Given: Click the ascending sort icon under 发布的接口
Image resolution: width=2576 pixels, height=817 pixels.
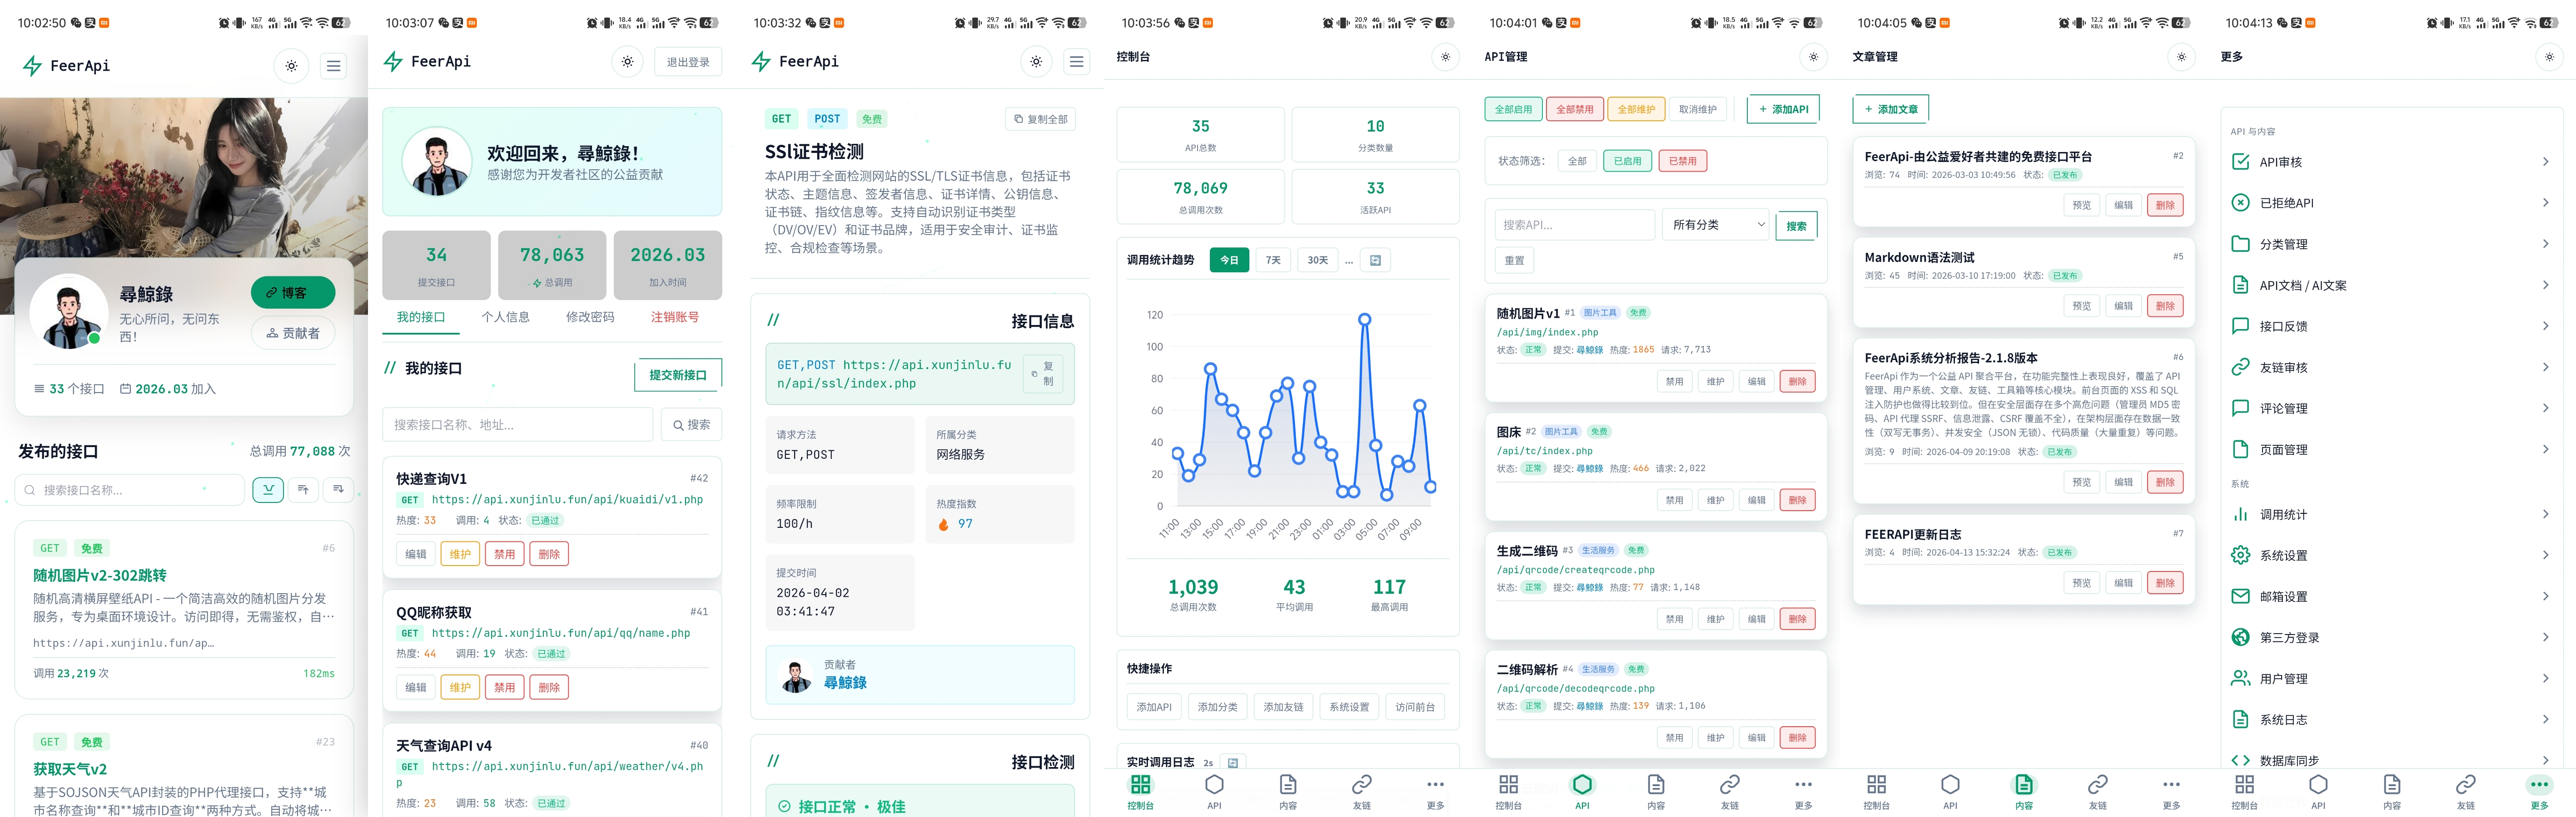Looking at the screenshot, I should pyautogui.click(x=303, y=489).
